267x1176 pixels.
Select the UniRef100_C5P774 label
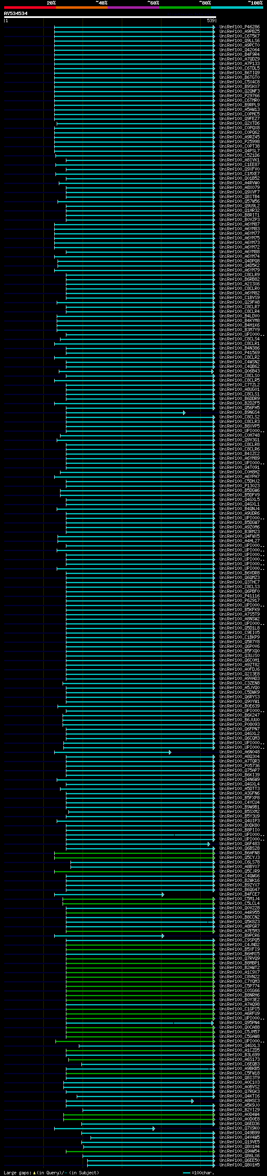point(239,986)
